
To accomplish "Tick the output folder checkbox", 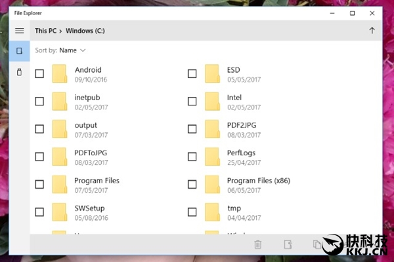I will pos(39,129).
